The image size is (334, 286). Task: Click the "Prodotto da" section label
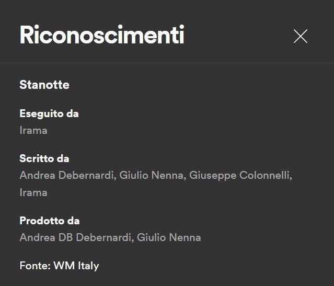50,221
